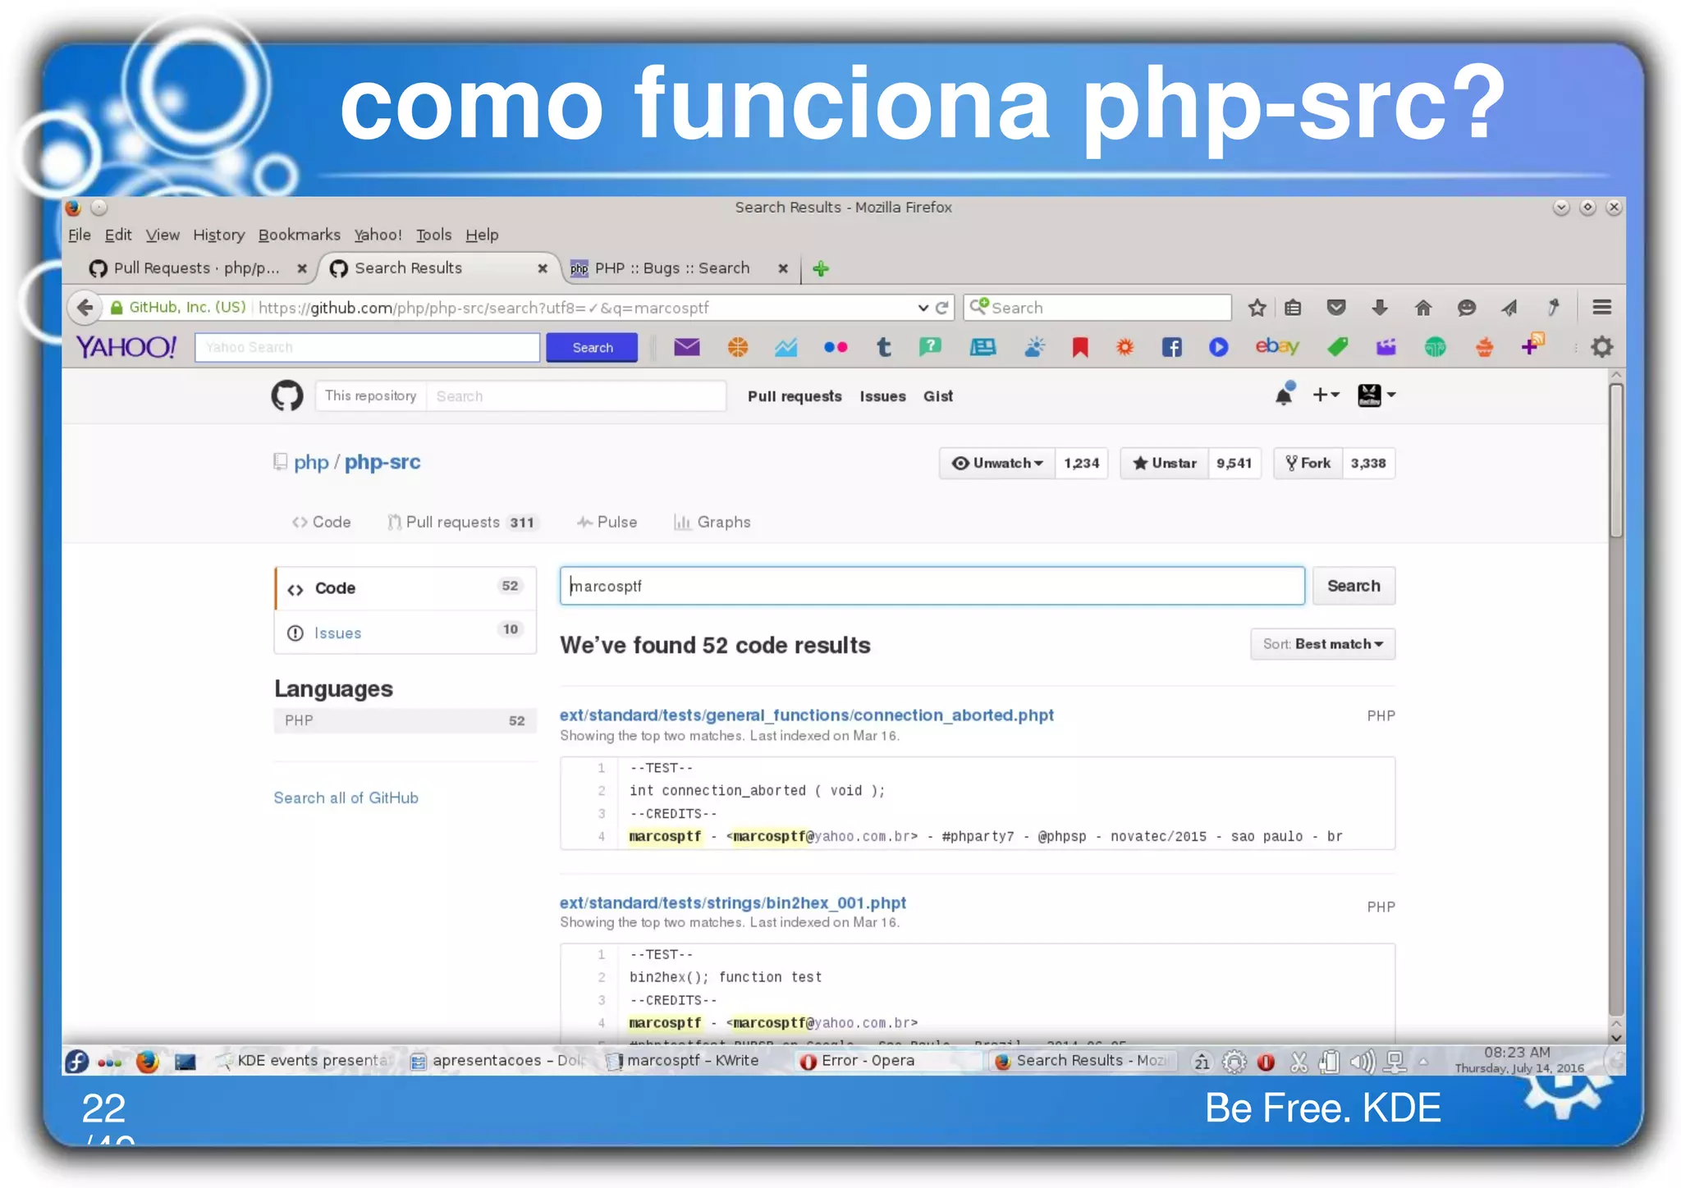Open GitHub notifications bell

[1284, 395]
